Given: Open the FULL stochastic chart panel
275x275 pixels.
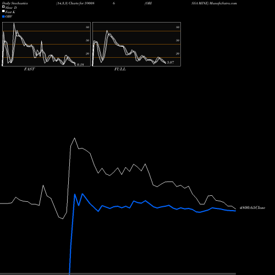Looking at the screenshot, I should click(136, 44).
